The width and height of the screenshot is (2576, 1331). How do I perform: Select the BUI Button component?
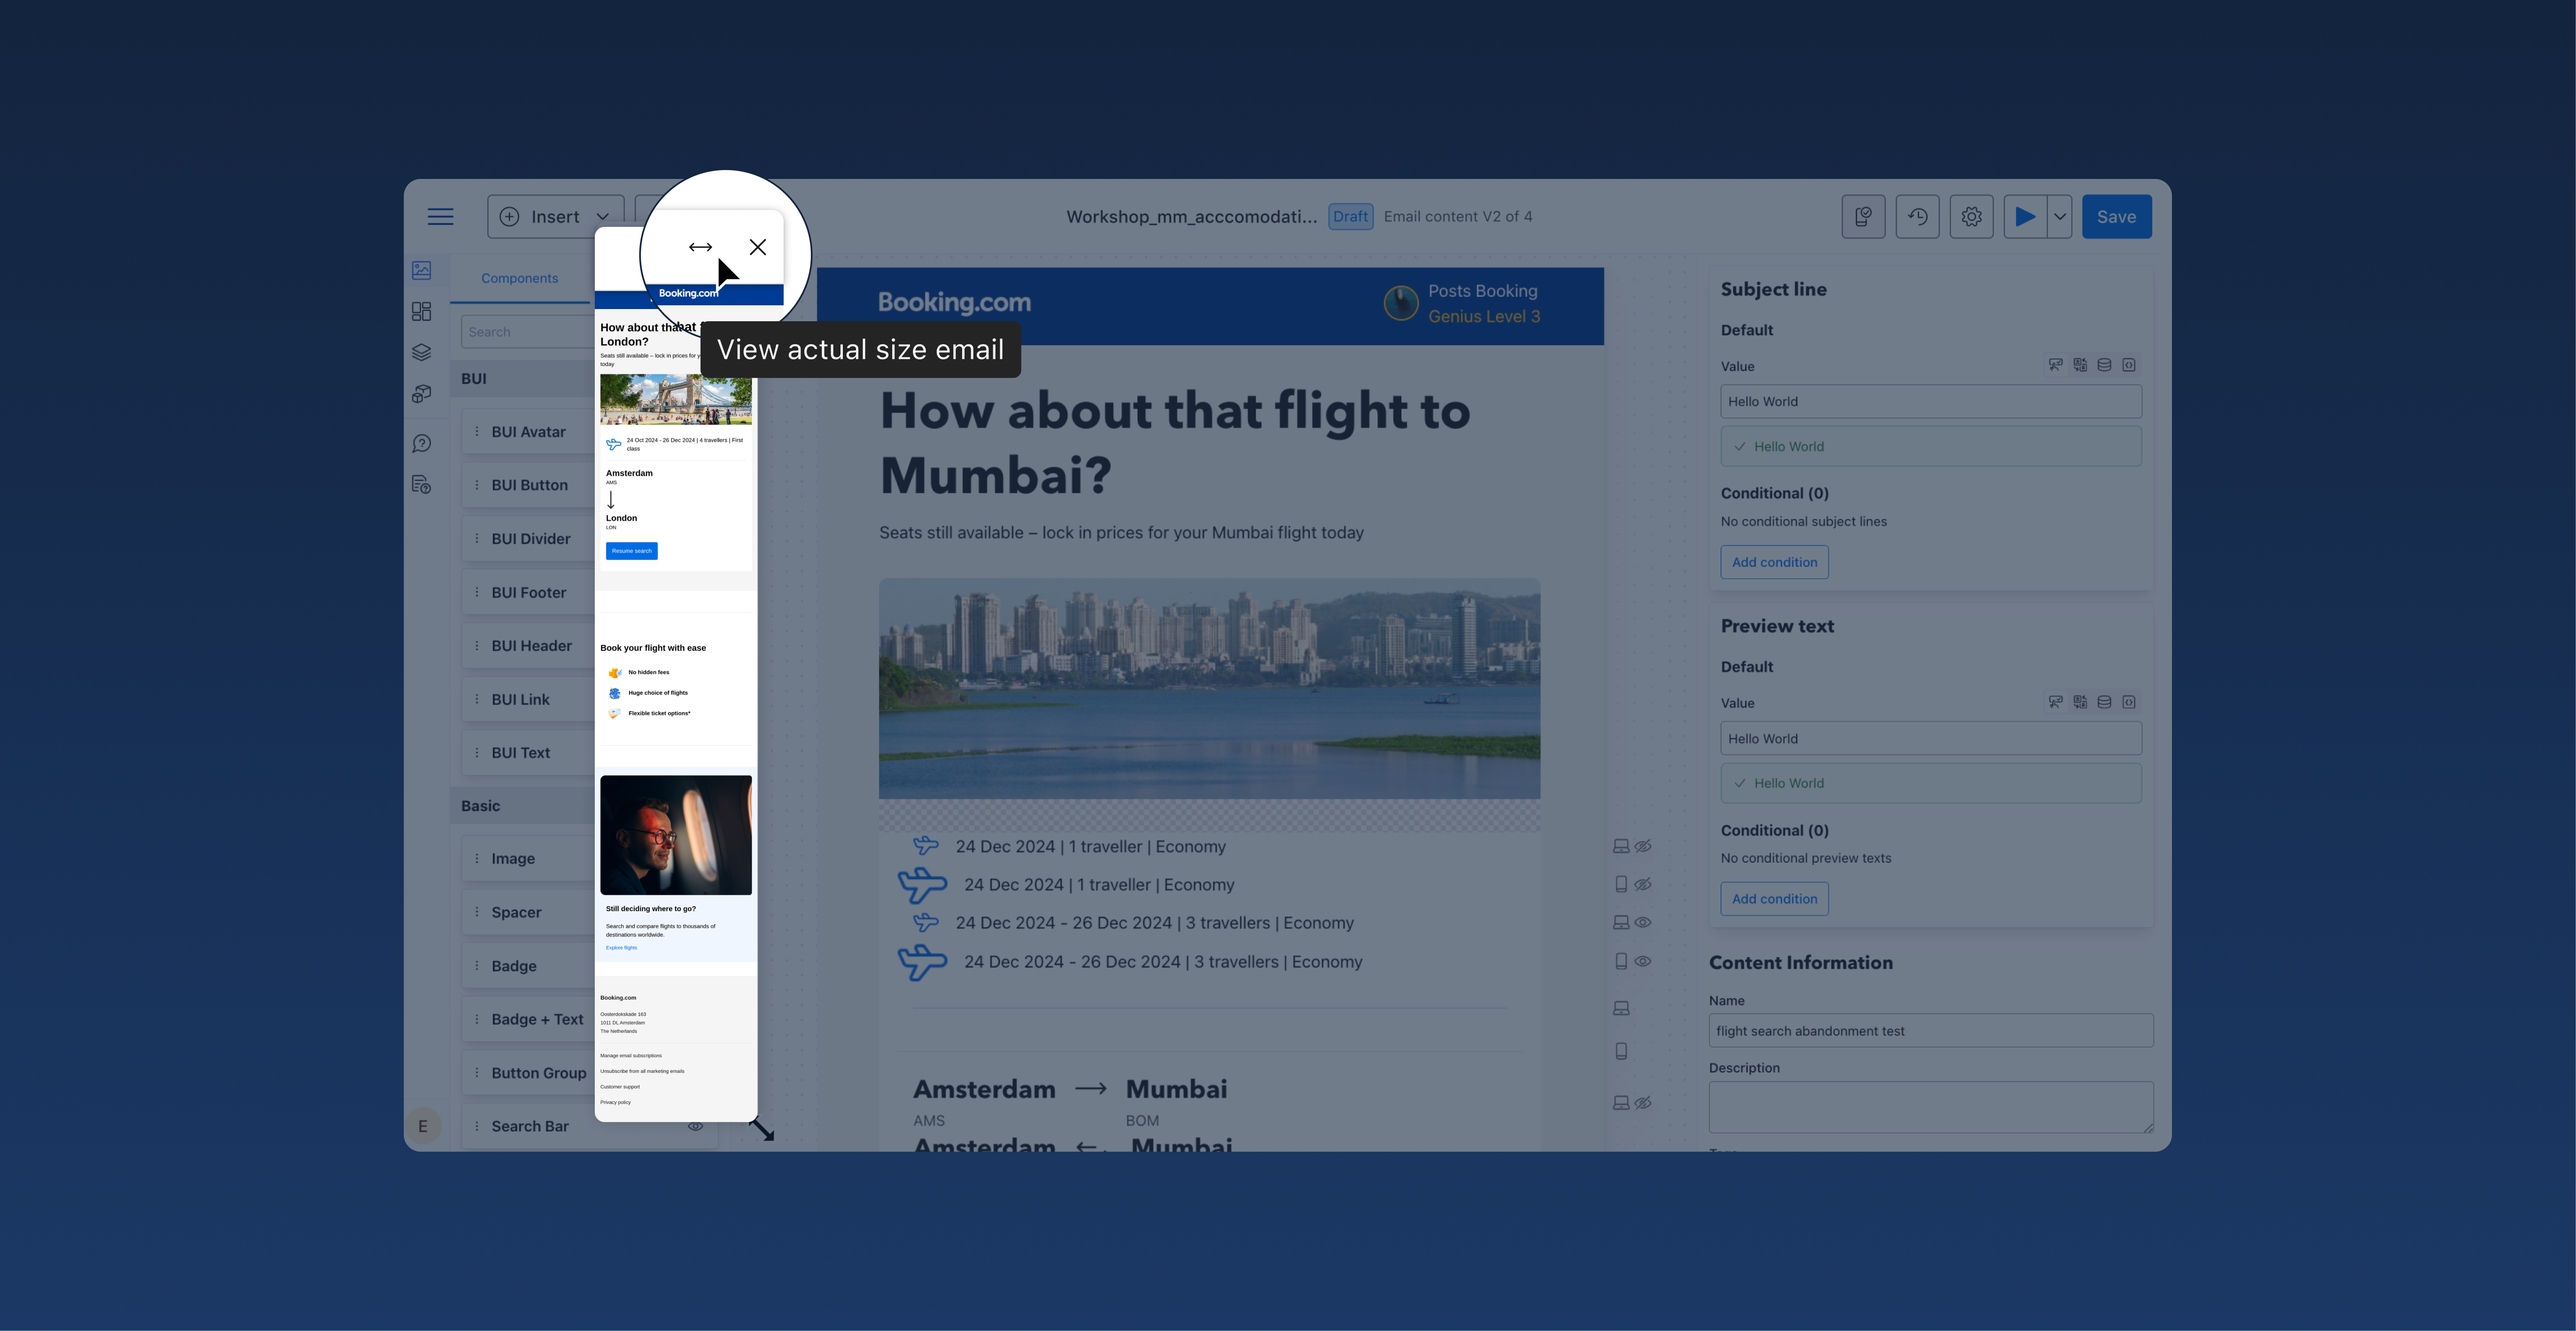(x=528, y=485)
